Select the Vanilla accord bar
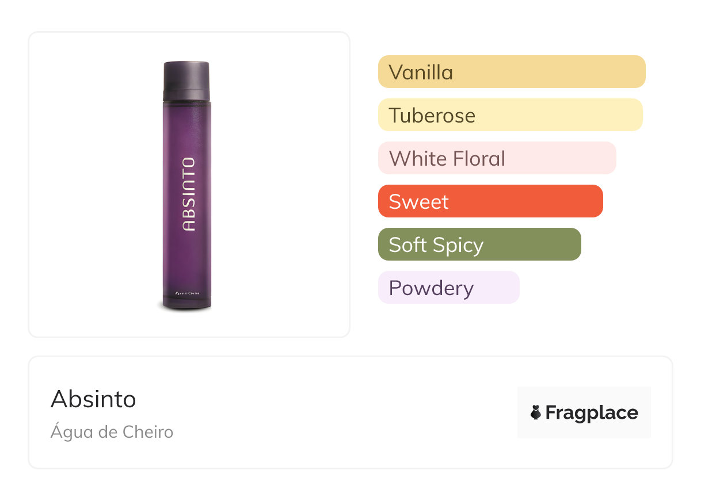Viewport: 701px width, 497px height. tap(512, 72)
